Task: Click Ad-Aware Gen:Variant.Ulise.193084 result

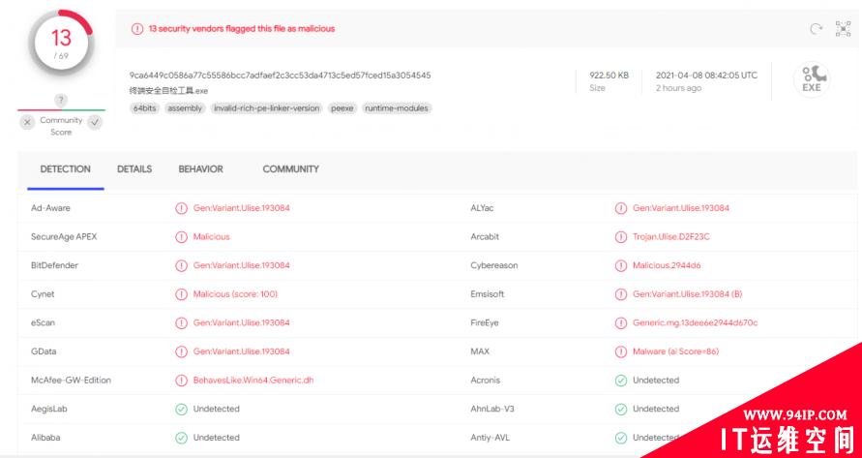Action: (x=241, y=208)
